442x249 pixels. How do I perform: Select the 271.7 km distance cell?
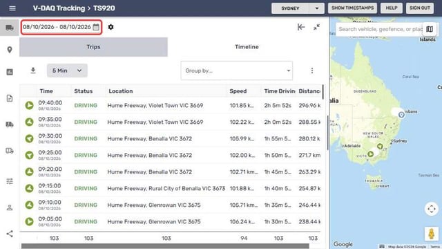(x=309, y=155)
